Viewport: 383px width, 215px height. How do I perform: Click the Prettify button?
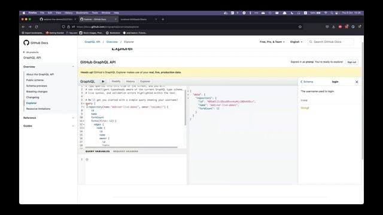116,81
